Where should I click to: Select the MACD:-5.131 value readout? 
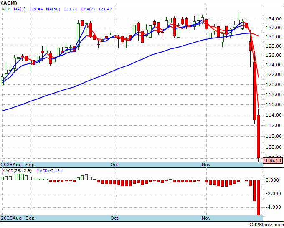tap(49, 171)
